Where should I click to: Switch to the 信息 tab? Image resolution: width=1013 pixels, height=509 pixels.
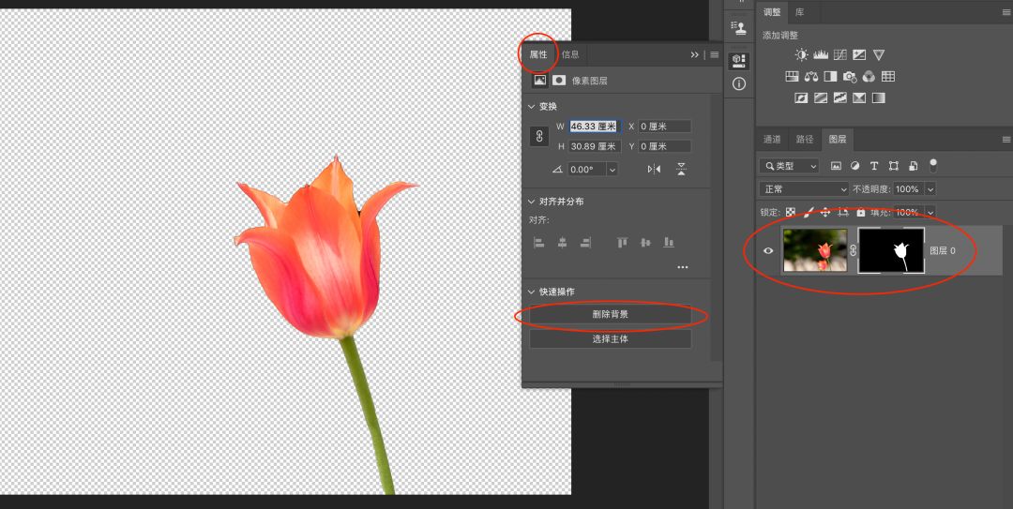(570, 55)
